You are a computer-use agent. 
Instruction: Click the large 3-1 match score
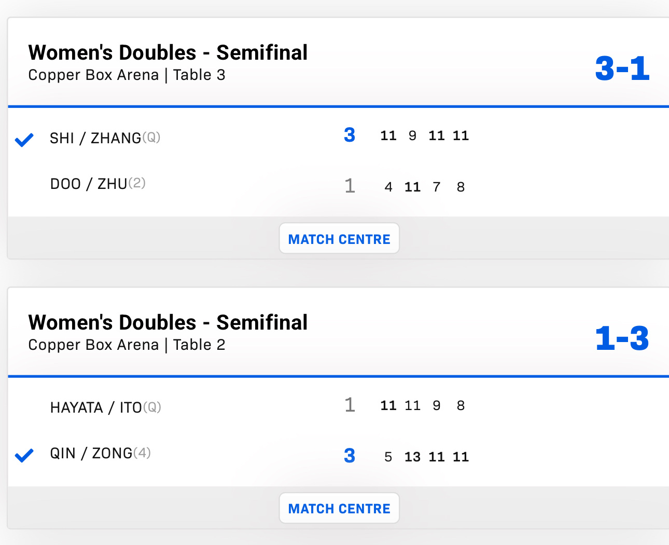(x=622, y=69)
